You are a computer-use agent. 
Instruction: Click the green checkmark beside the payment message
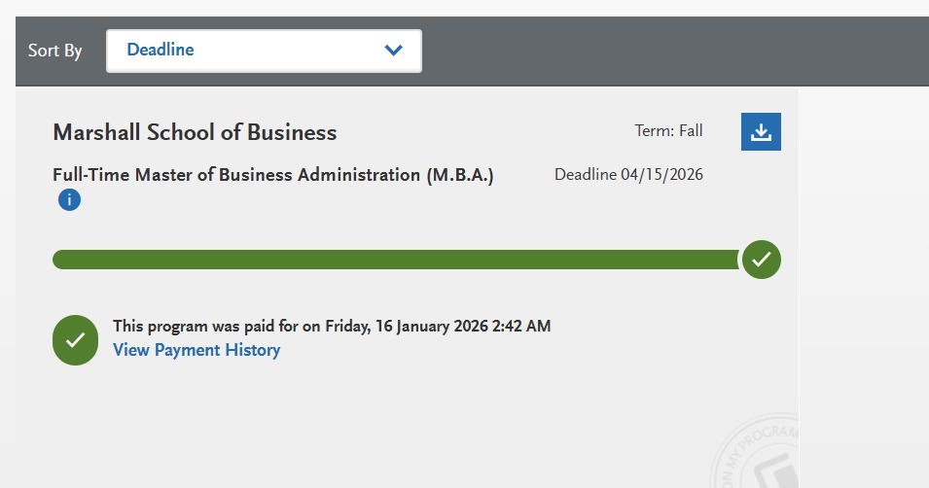click(75, 339)
